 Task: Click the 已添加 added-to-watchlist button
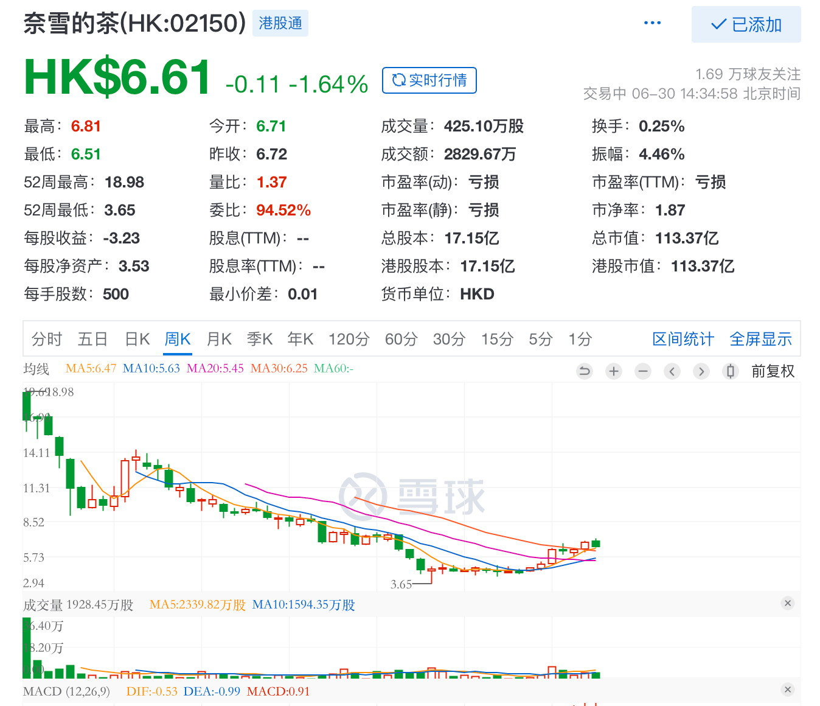(x=746, y=24)
